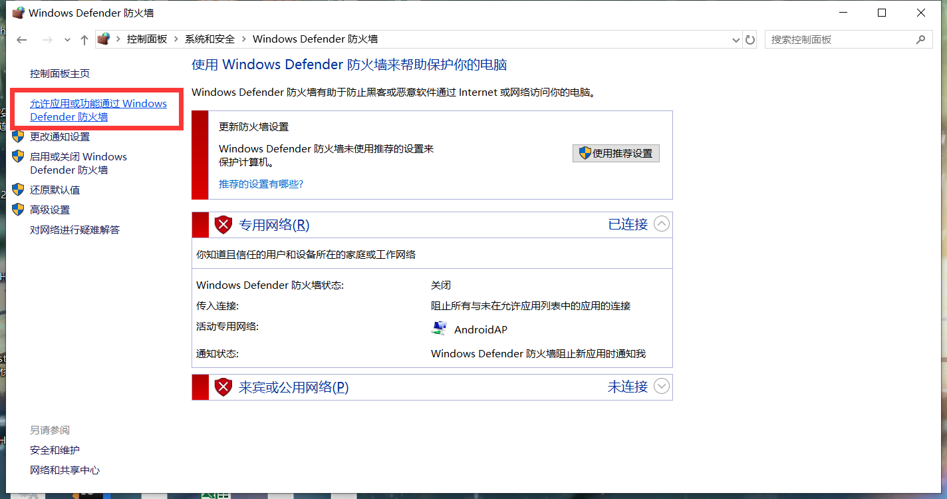Click the red X icon for 来宾或公用网络
The height and width of the screenshot is (499, 947).
pyautogui.click(x=223, y=387)
